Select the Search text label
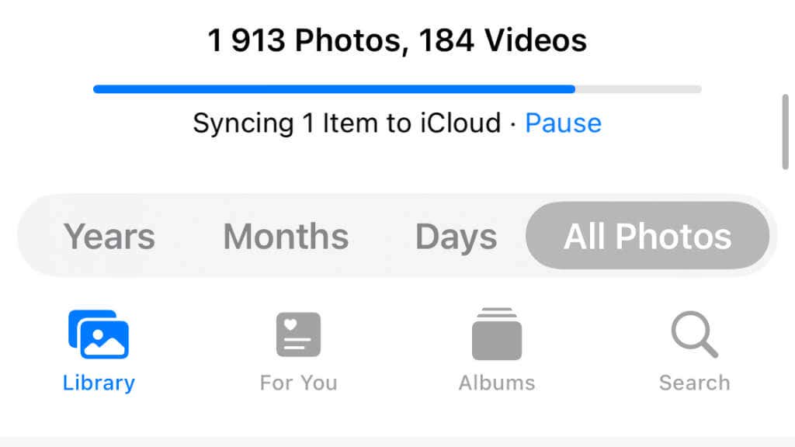Viewport: 795px width, 447px height. click(695, 383)
